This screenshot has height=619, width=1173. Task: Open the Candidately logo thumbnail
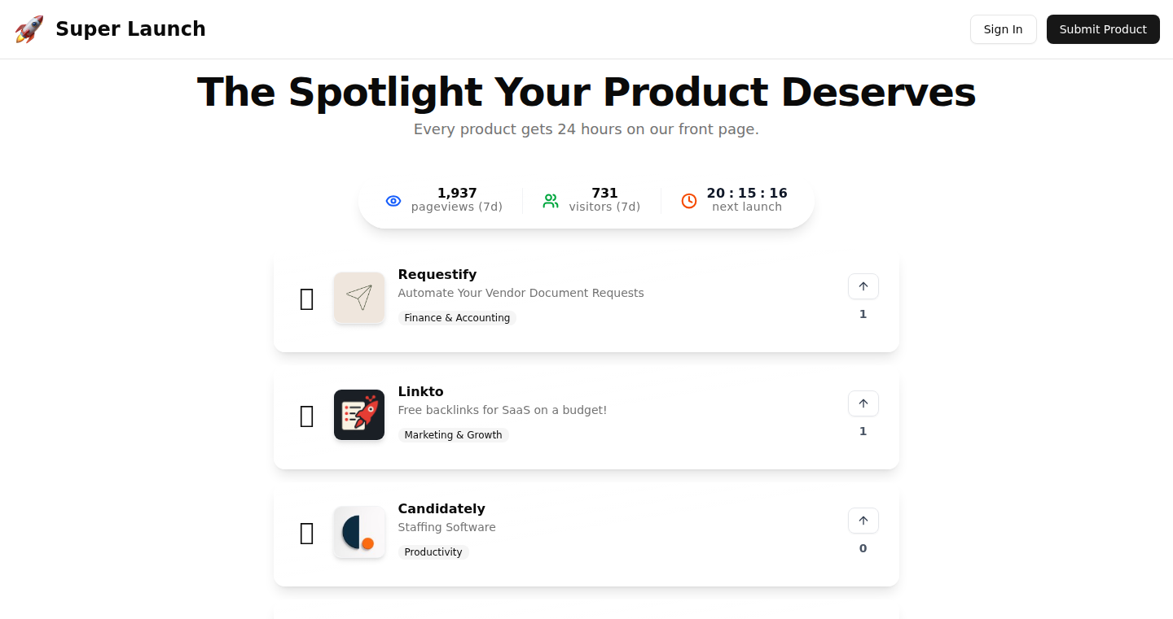(359, 532)
